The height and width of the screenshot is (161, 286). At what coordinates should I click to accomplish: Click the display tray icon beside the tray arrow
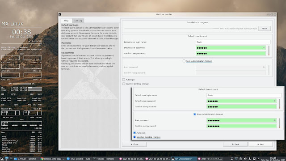pyautogui.click(x=254, y=159)
